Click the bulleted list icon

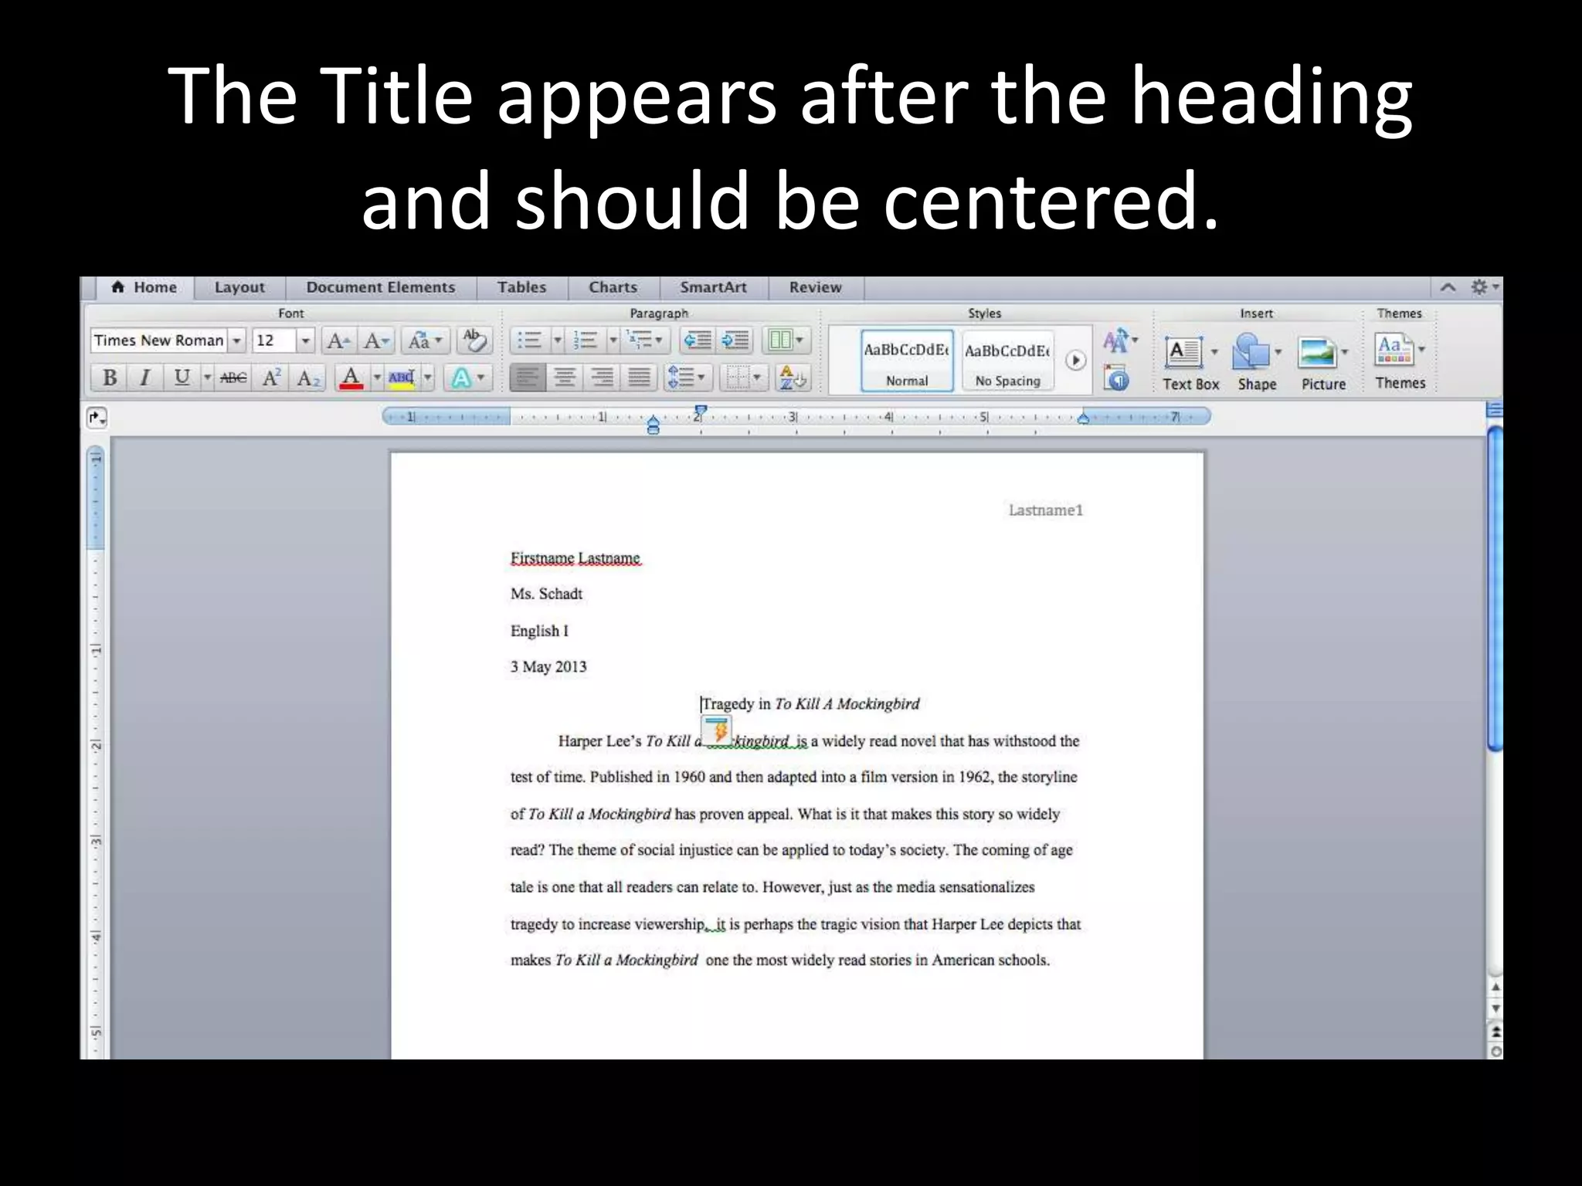(529, 341)
